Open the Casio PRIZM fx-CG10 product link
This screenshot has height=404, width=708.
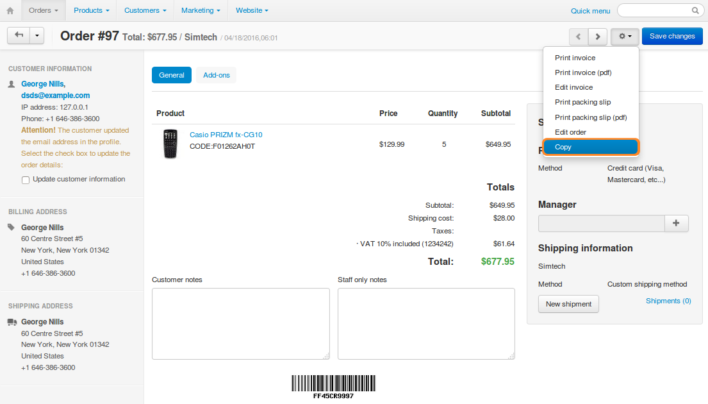tap(226, 135)
